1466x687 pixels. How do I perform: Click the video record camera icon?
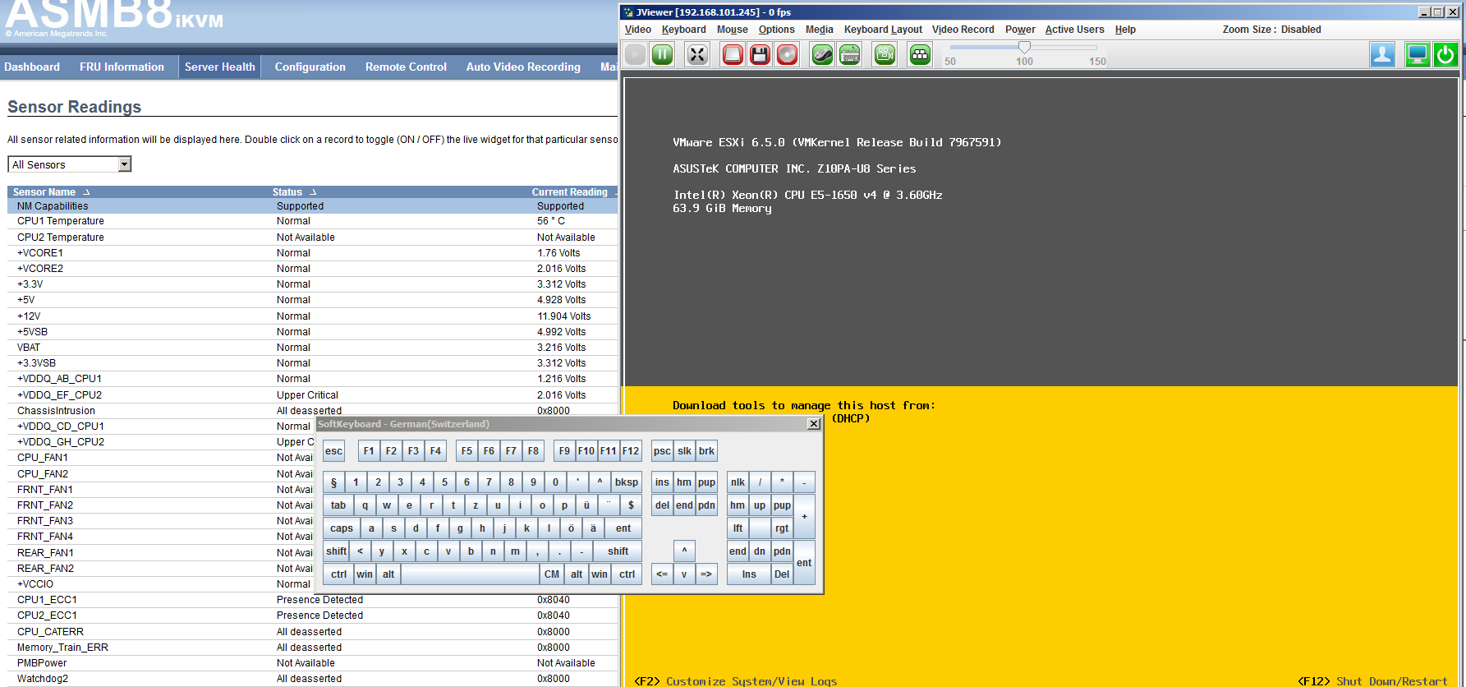[x=885, y=55]
